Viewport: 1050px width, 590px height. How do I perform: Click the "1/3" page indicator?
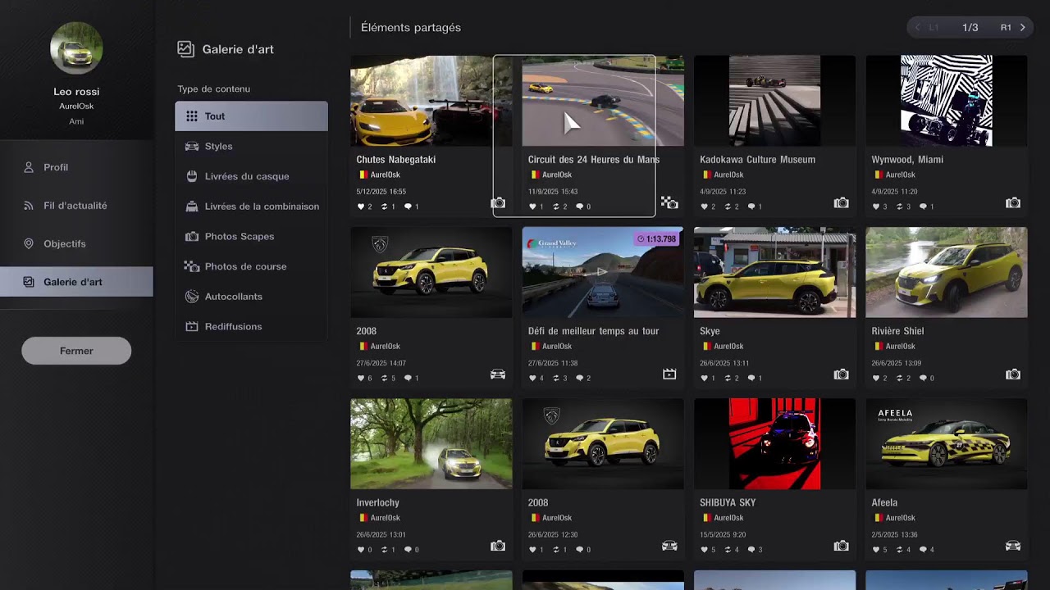click(970, 27)
